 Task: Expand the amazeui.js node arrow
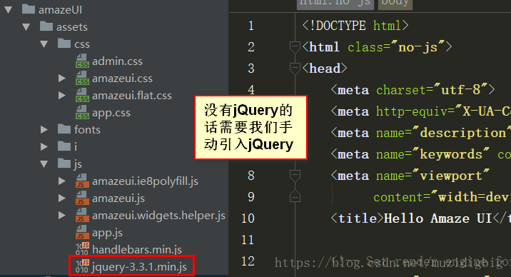click(x=61, y=198)
